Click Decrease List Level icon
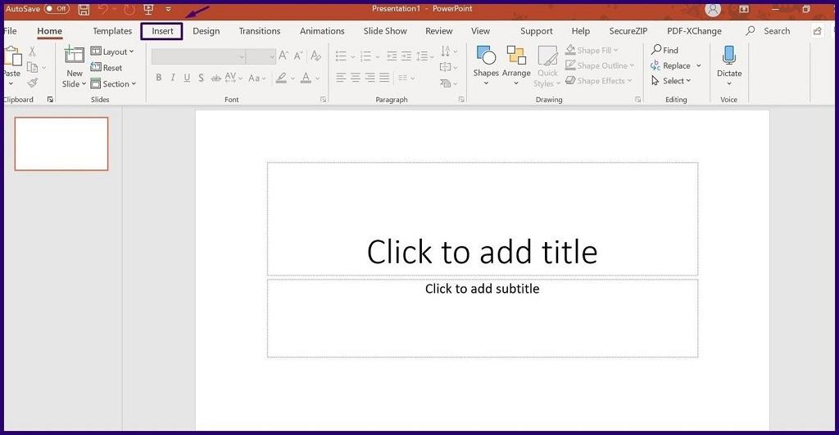 point(392,56)
